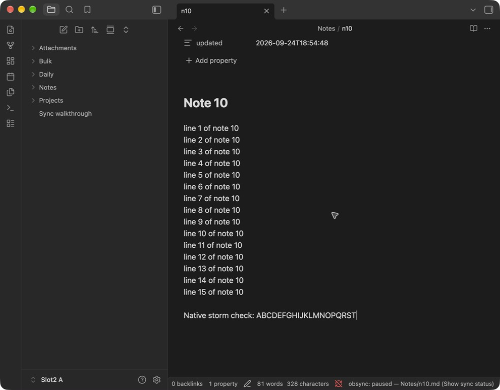Image resolution: width=500 pixels, height=390 pixels.
Task: Show 0 backlinks in status bar
Action: click(x=187, y=384)
